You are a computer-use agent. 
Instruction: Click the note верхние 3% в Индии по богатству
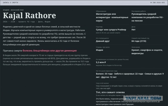click(109, 65)
